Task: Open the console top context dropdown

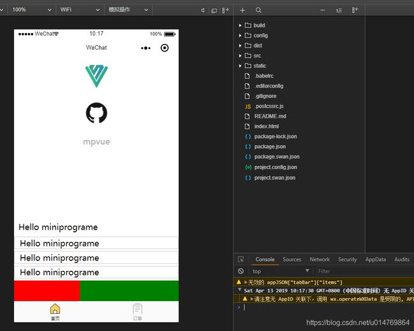Action: point(280,271)
